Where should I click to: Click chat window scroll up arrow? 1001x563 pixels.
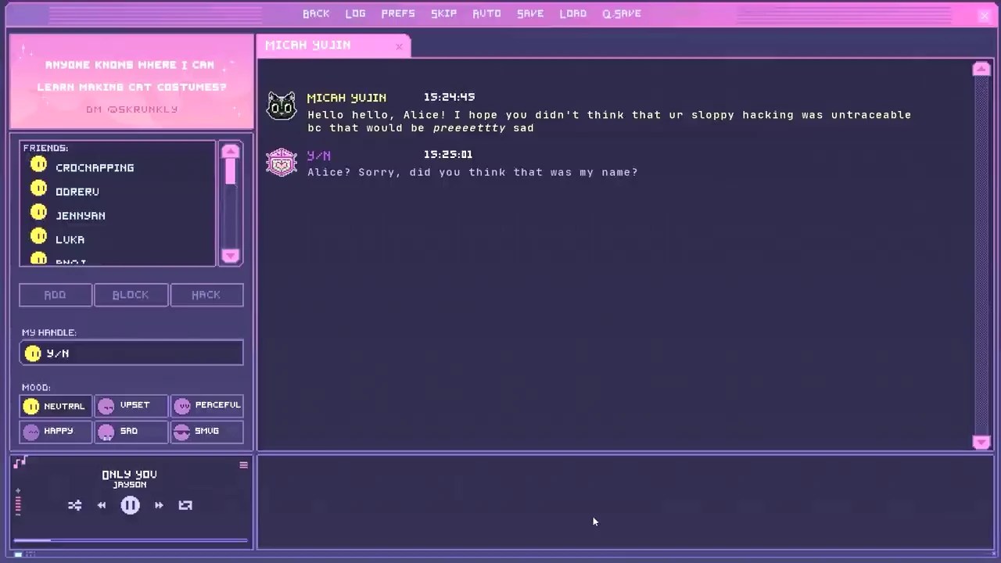(x=981, y=69)
